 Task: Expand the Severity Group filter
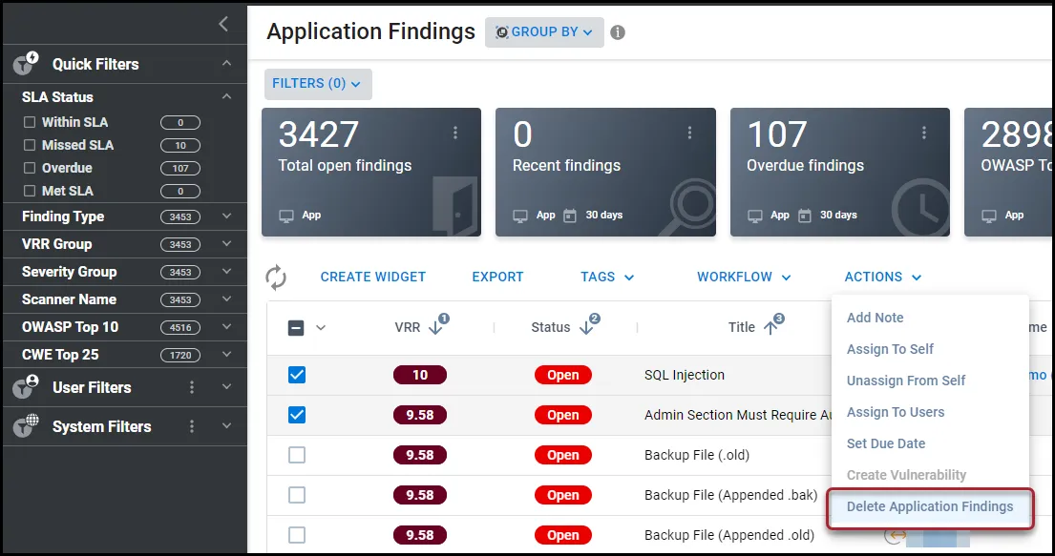[226, 272]
